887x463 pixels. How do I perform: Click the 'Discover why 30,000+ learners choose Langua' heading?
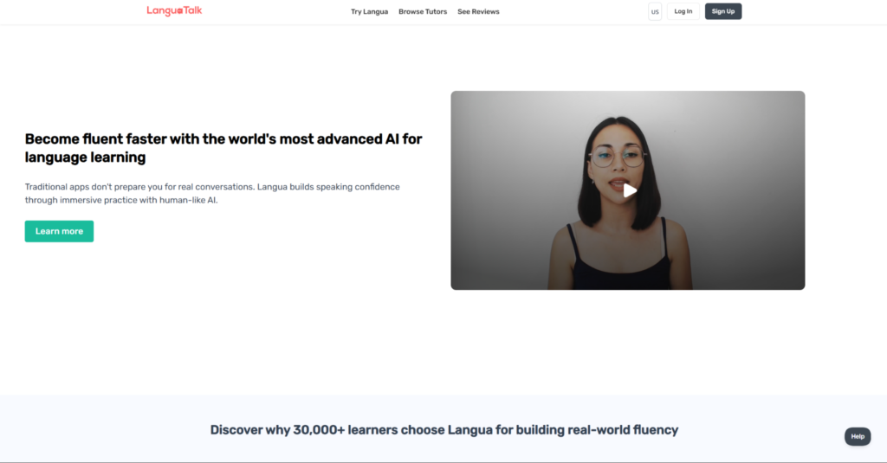(x=444, y=430)
